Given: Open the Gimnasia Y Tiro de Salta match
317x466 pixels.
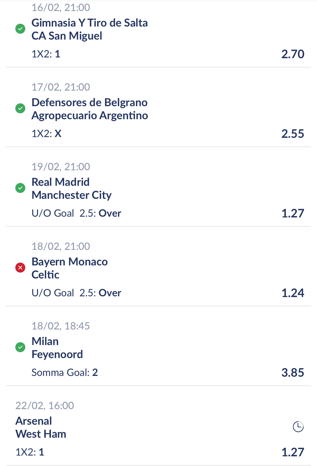Looking at the screenshot, I should [90, 23].
